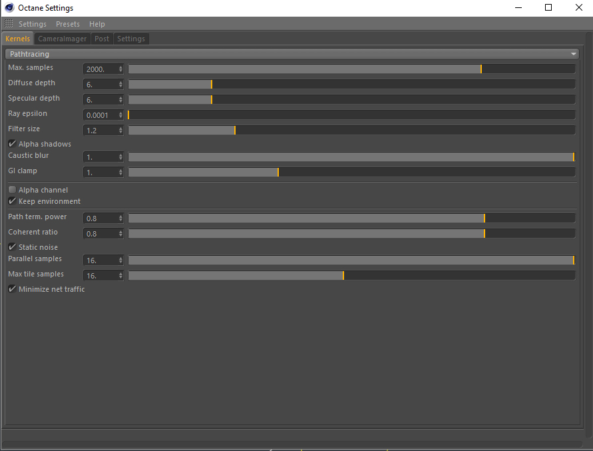Click the Path term. power slider bar
This screenshot has width=593, height=451.
tap(351, 218)
